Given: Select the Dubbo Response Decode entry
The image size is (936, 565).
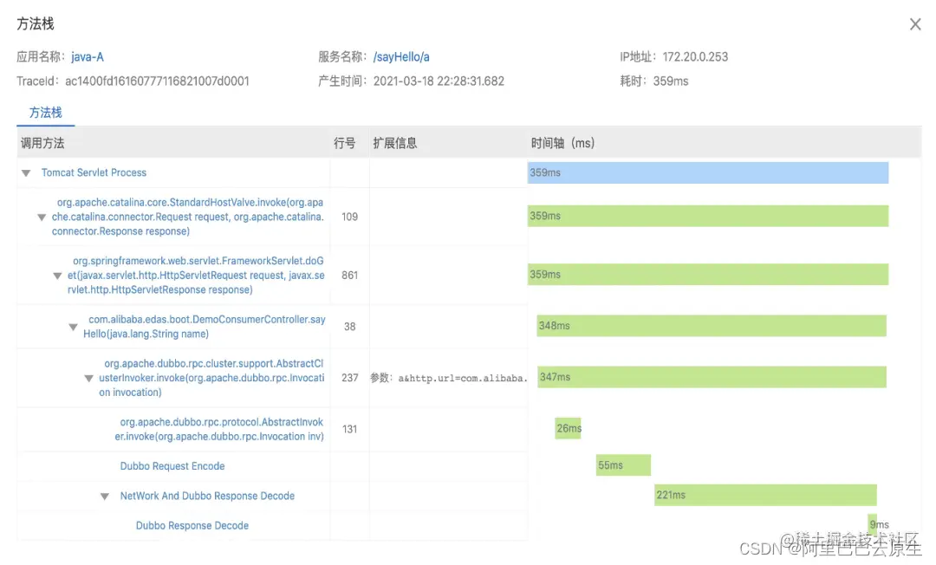Looking at the screenshot, I should 192,526.
